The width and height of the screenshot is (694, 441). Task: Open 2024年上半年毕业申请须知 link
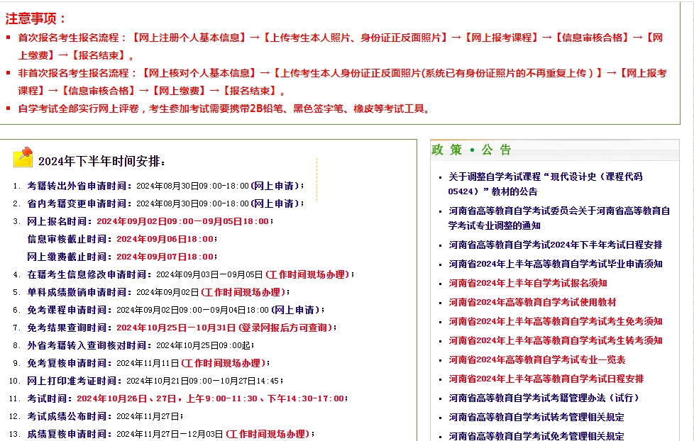click(555, 264)
